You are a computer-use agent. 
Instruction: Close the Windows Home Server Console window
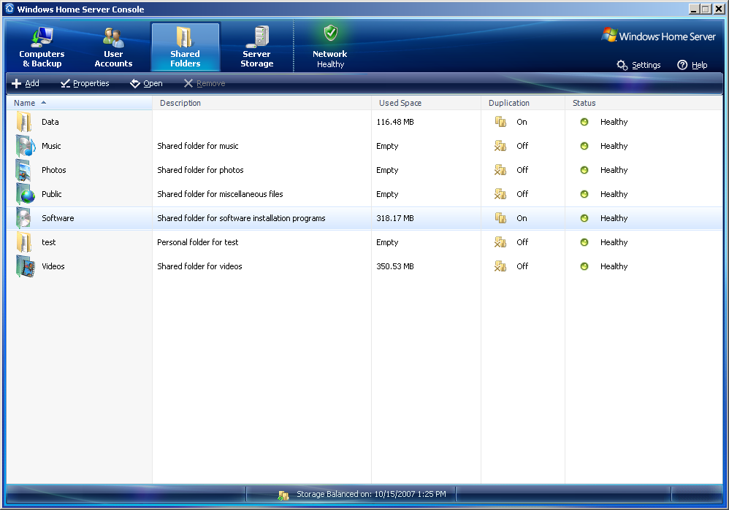(x=719, y=9)
